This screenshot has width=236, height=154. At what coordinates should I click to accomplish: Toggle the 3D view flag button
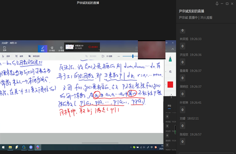(107, 56)
